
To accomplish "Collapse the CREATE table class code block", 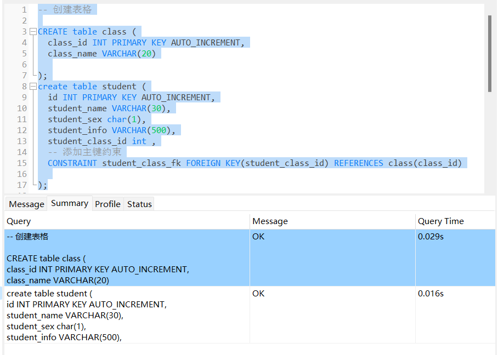I will coord(33,32).
